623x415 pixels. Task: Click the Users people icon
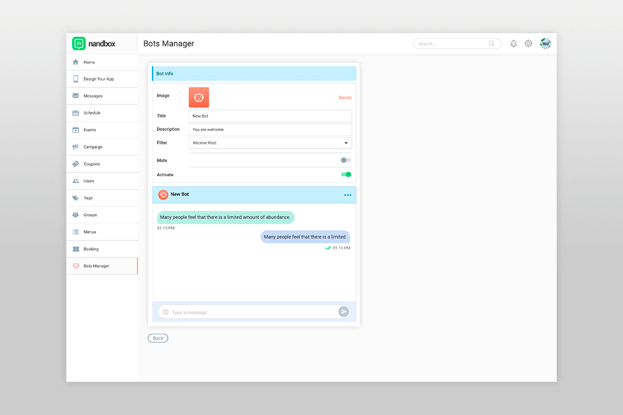pyautogui.click(x=75, y=181)
